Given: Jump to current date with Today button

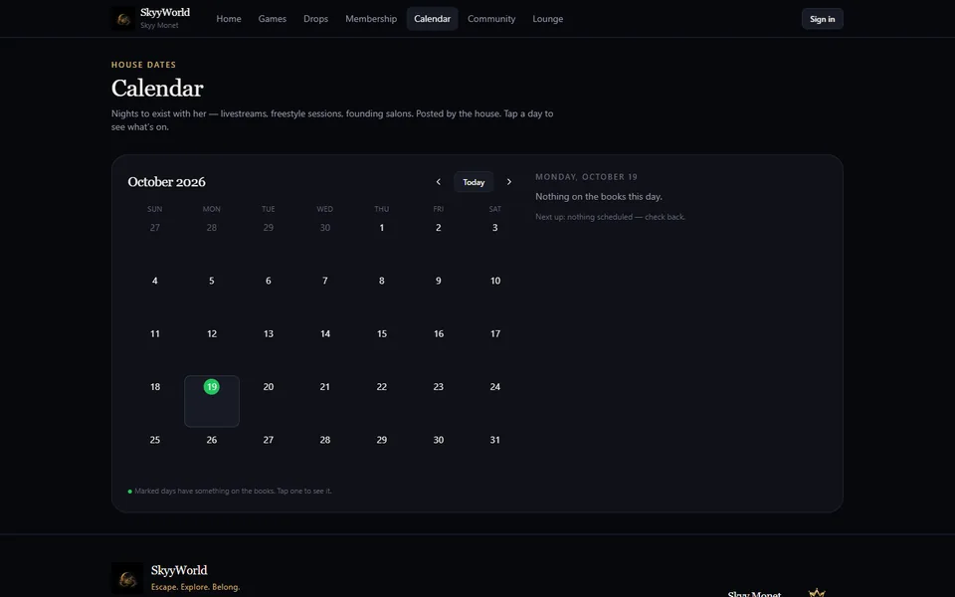Looking at the screenshot, I should coord(474,182).
